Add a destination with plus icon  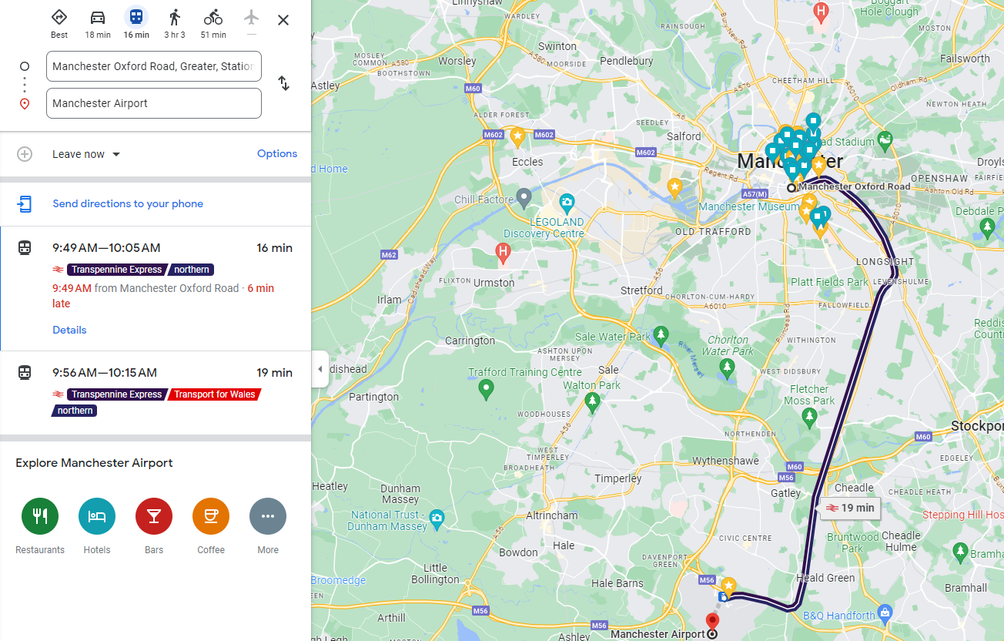[x=25, y=154]
